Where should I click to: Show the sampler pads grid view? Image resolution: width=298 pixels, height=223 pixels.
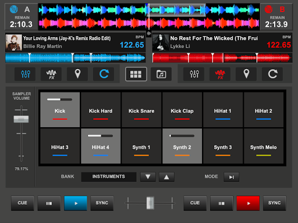pos(136,74)
